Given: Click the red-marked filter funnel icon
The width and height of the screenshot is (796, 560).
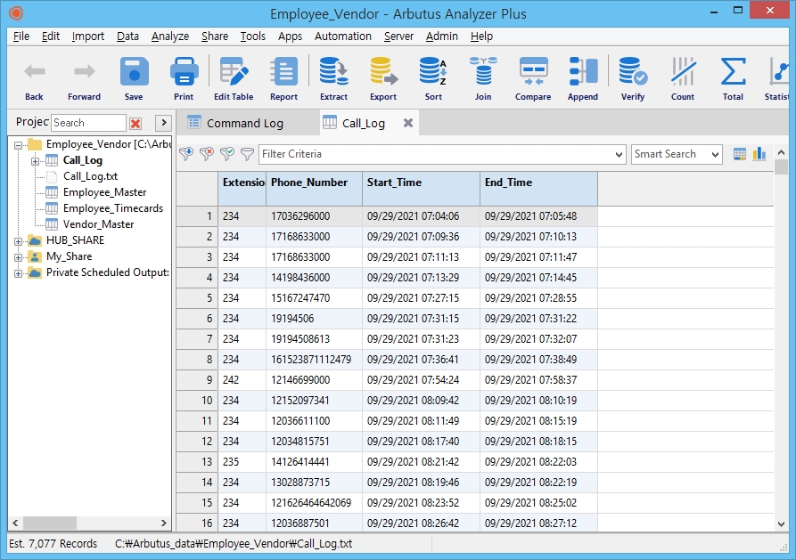Looking at the screenshot, I should (x=207, y=154).
